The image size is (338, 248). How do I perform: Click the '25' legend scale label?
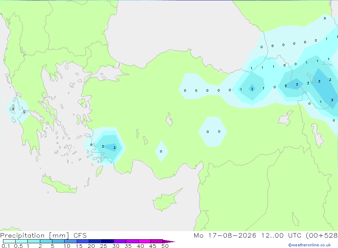coord(103,246)
